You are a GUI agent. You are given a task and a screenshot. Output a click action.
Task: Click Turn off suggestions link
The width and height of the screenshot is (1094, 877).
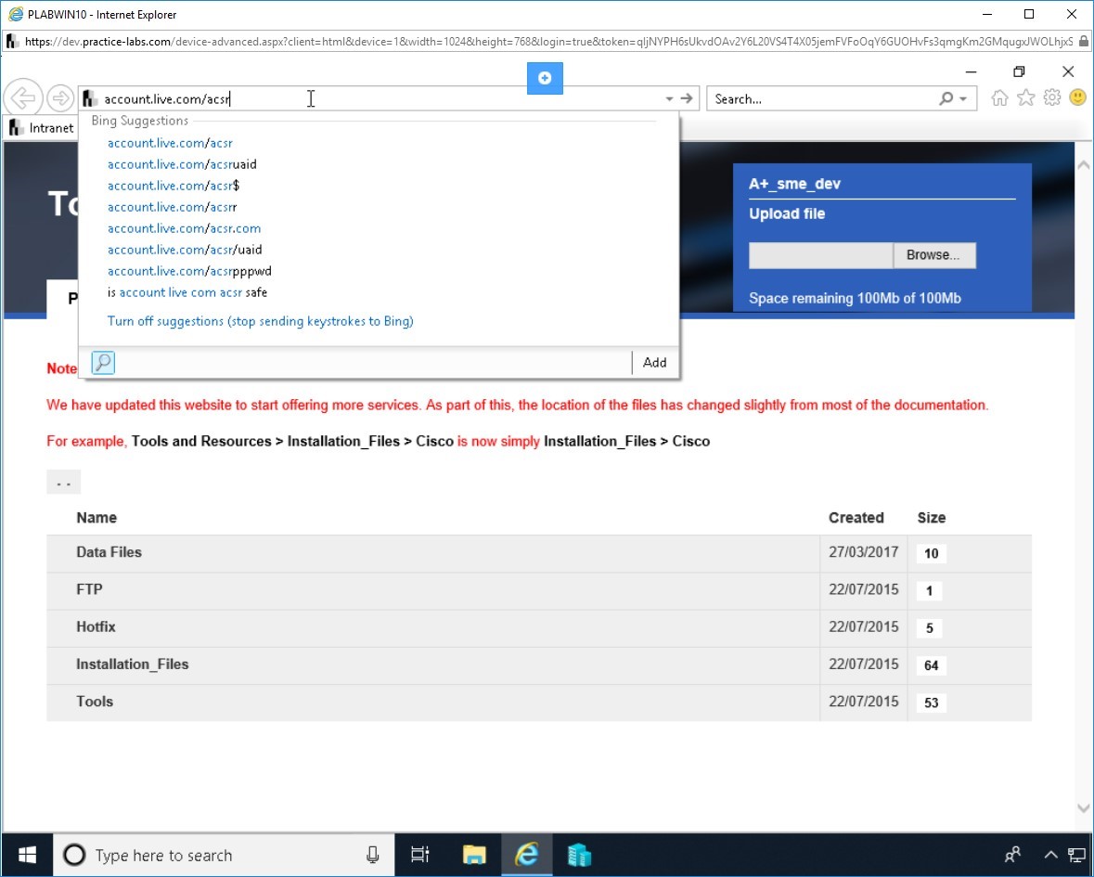pyautogui.click(x=260, y=321)
